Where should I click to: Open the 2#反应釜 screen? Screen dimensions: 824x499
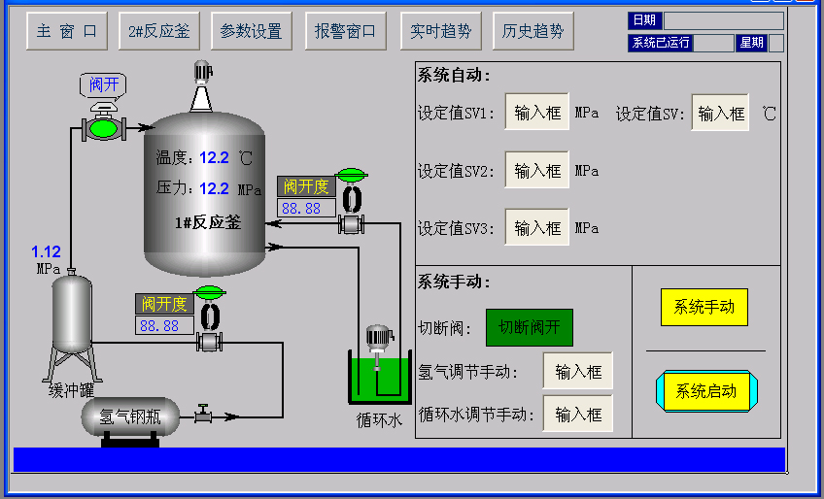[x=159, y=31]
